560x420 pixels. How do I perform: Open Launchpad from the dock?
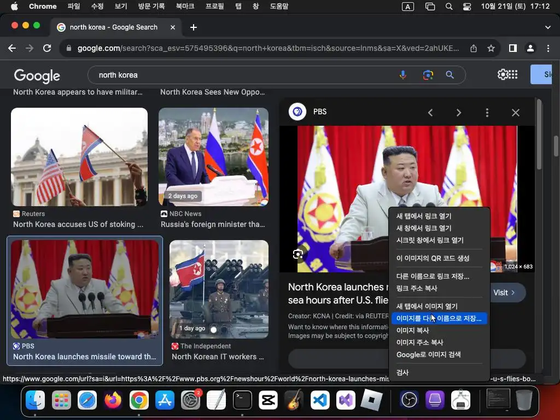click(x=61, y=400)
